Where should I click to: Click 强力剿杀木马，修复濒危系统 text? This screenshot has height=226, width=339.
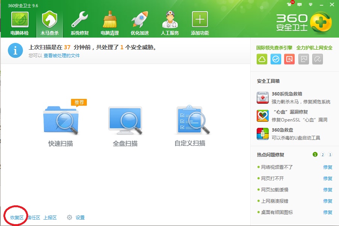pyautogui.click(x=301, y=102)
